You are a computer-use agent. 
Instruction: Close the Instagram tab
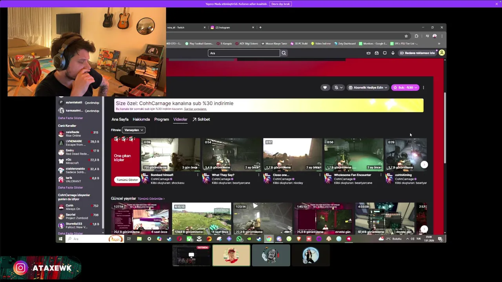click(253, 27)
